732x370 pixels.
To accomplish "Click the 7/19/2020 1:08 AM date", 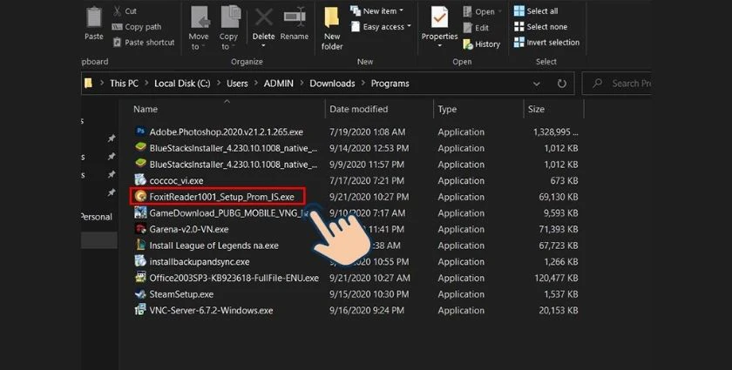I will (367, 132).
